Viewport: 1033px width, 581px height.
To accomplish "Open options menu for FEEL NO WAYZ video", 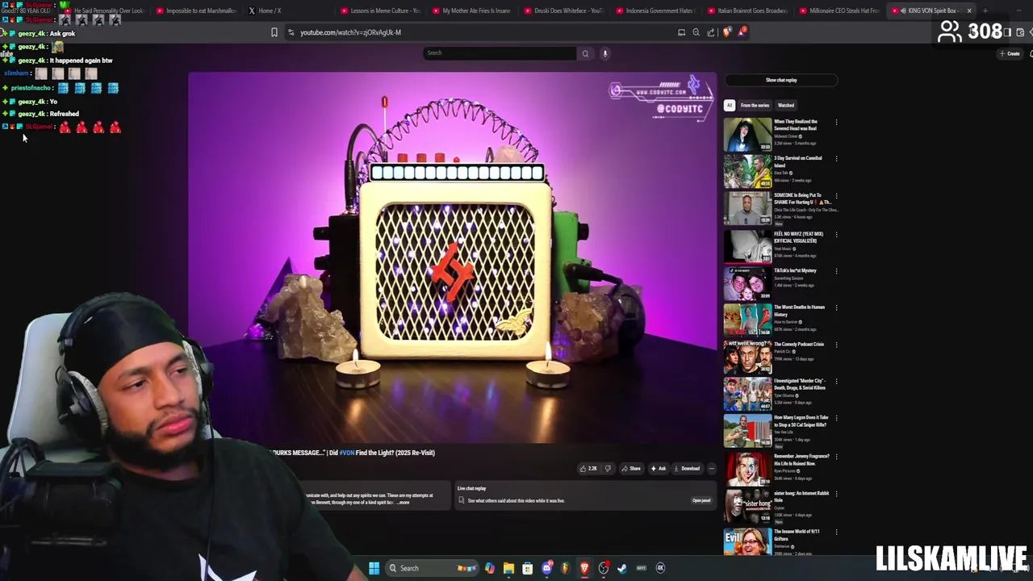I will click(836, 235).
